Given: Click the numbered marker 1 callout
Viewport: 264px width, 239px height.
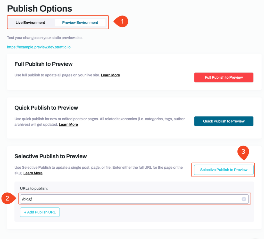Looking at the screenshot, I should click(x=121, y=22).
